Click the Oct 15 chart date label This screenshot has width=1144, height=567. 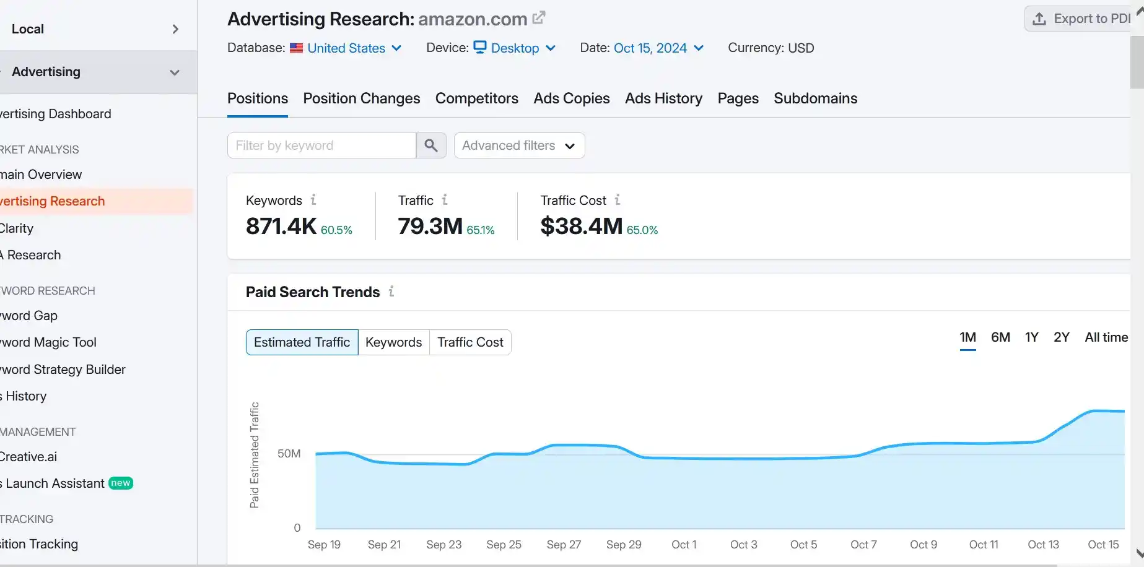pyautogui.click(x=1103, y=545)
